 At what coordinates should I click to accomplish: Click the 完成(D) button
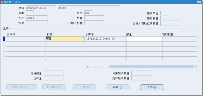(x=152, y=87)
